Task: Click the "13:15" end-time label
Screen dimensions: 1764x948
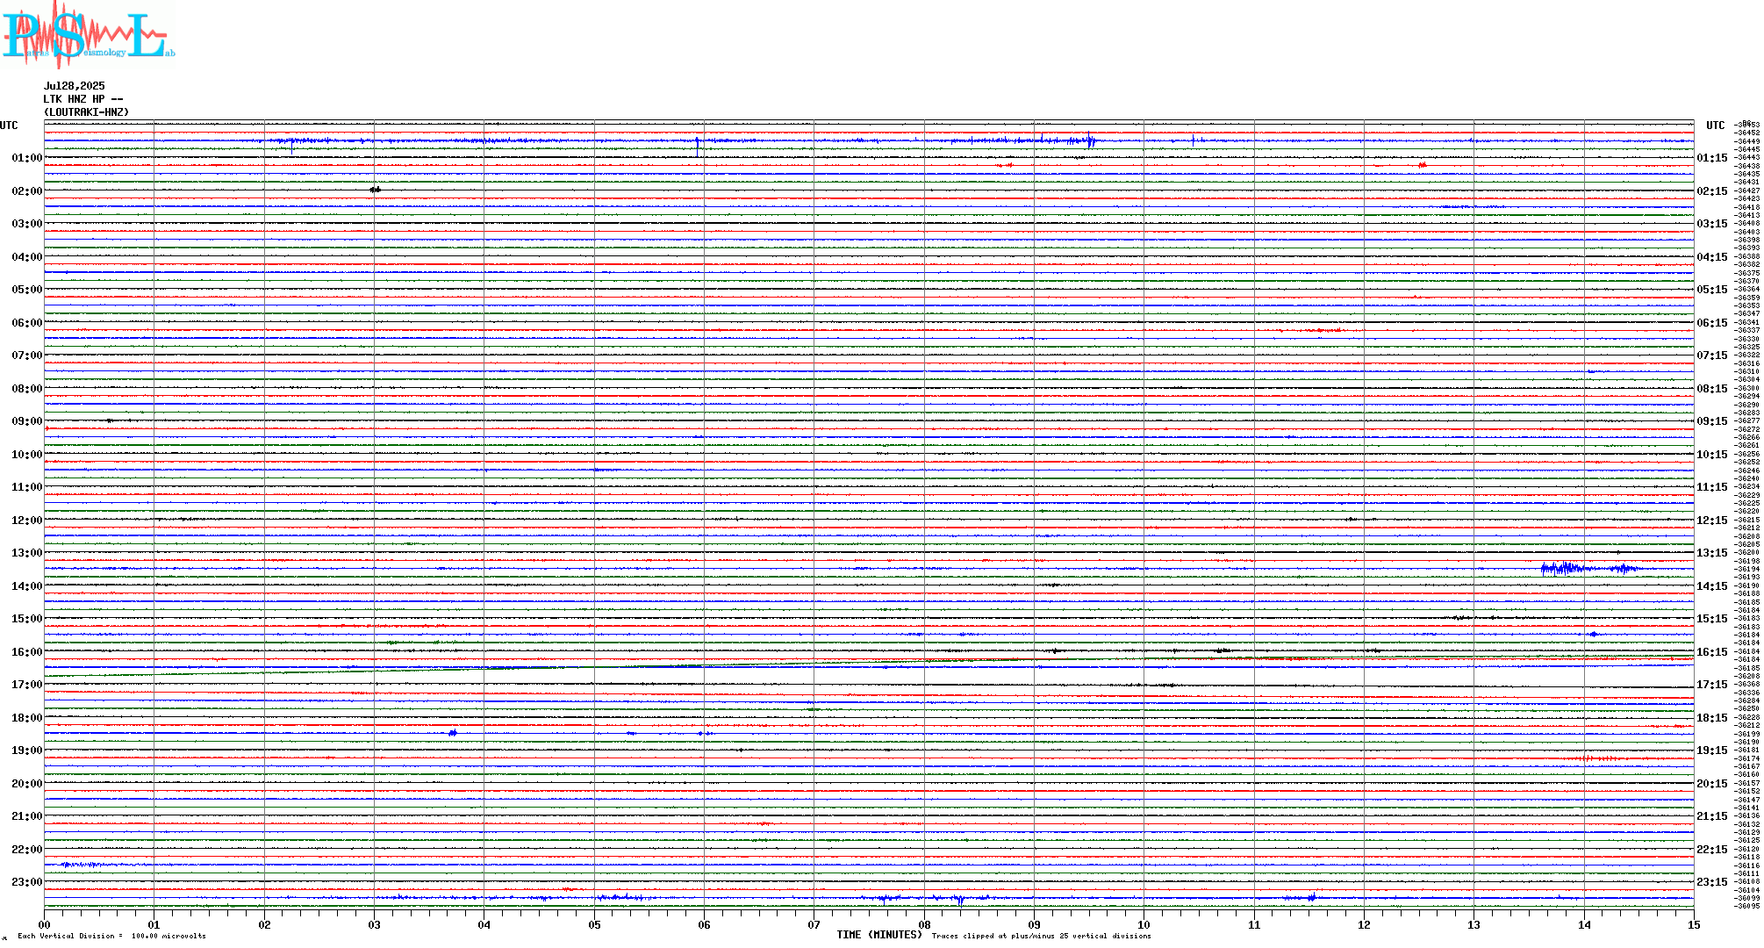Action: click(1711, 553)
